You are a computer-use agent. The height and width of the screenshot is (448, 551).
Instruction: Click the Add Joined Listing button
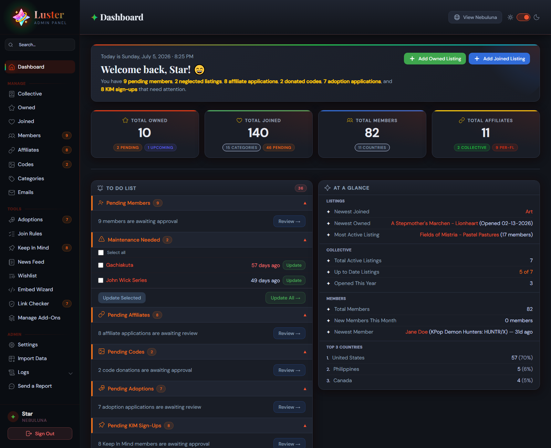[499, 59]
